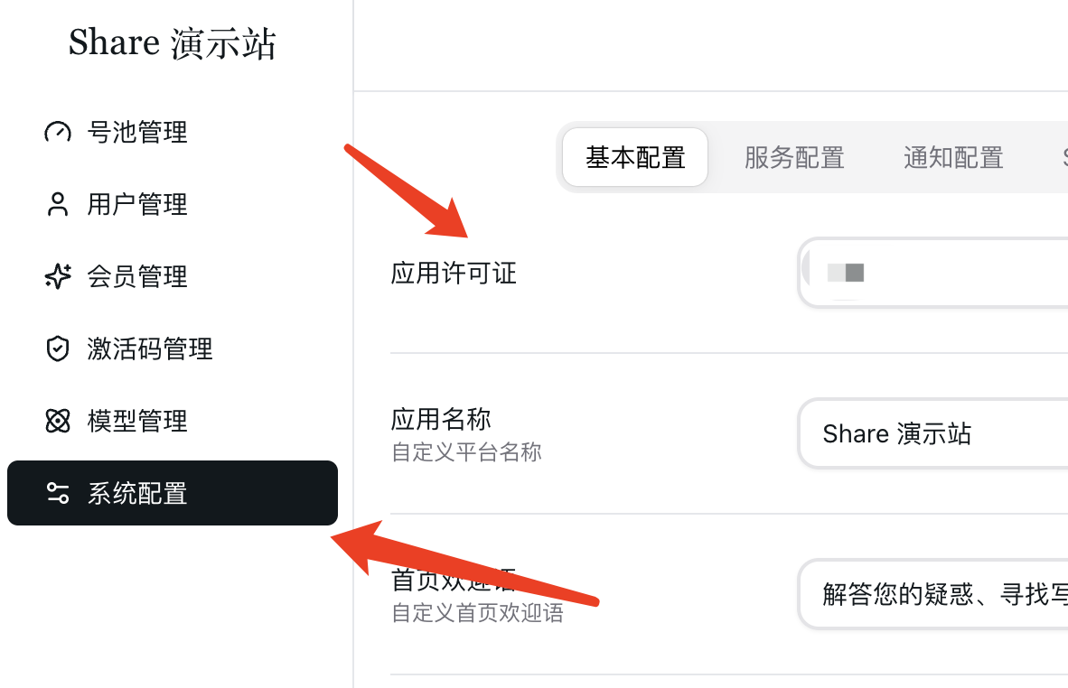The image size is (1068, 688).
Task: Select the highlighted 系统配置 menu item
Action: tap(173, 493)
